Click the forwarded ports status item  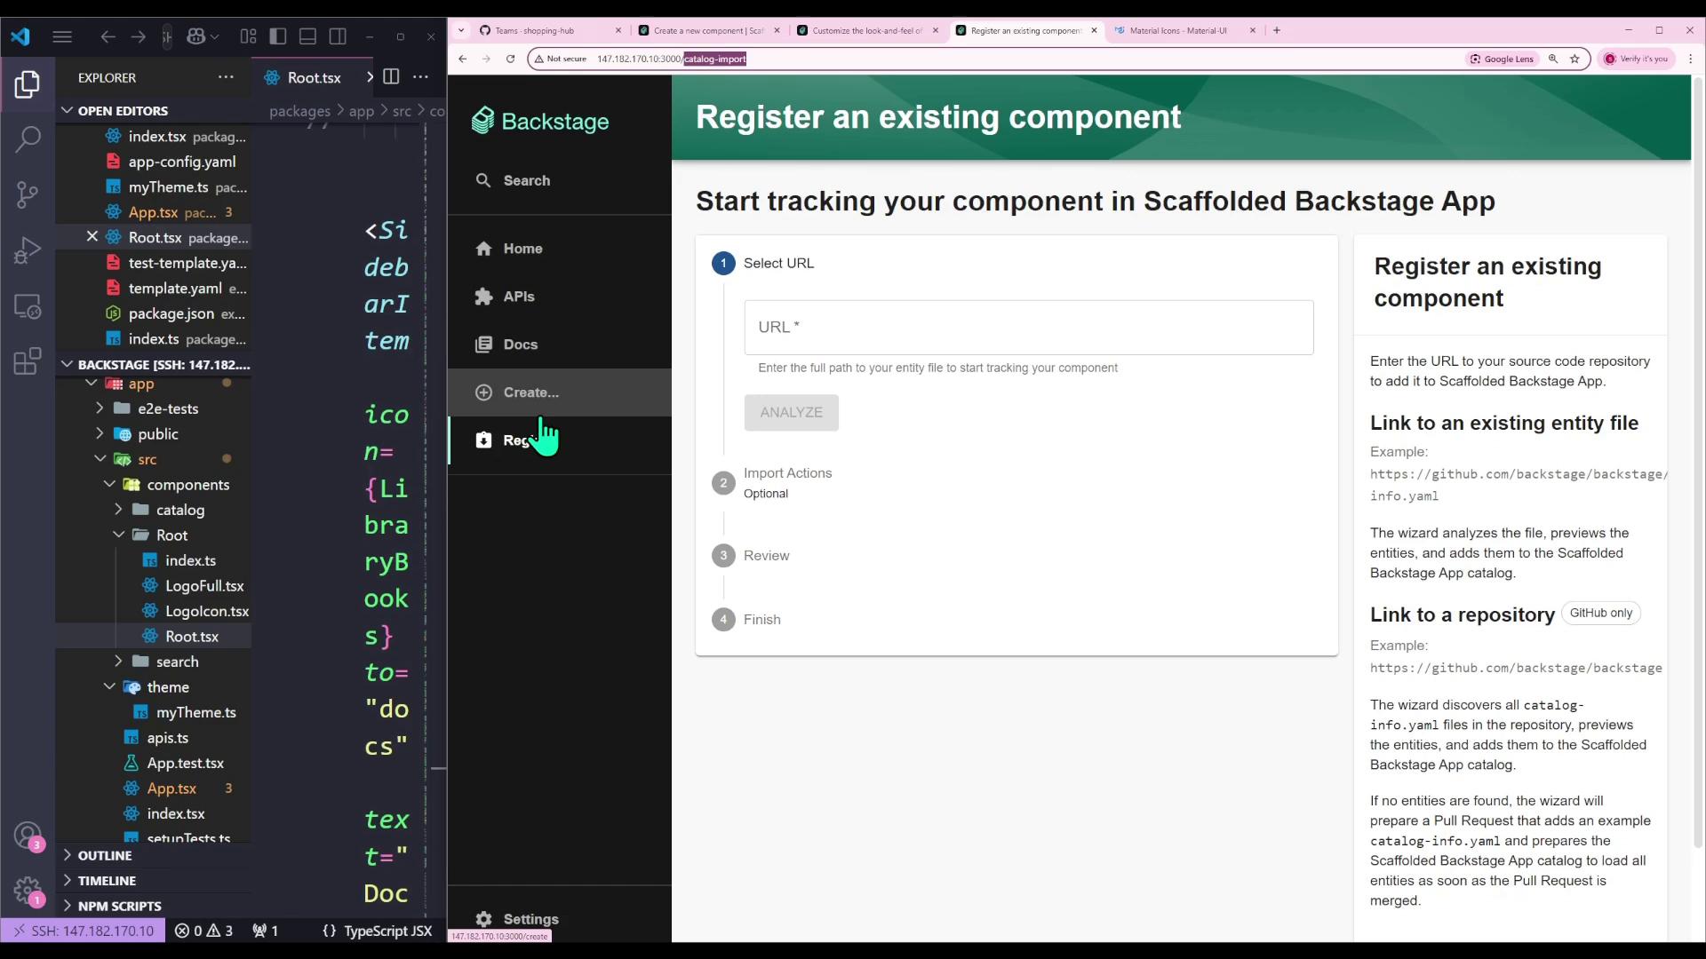(x=266, y=931)
